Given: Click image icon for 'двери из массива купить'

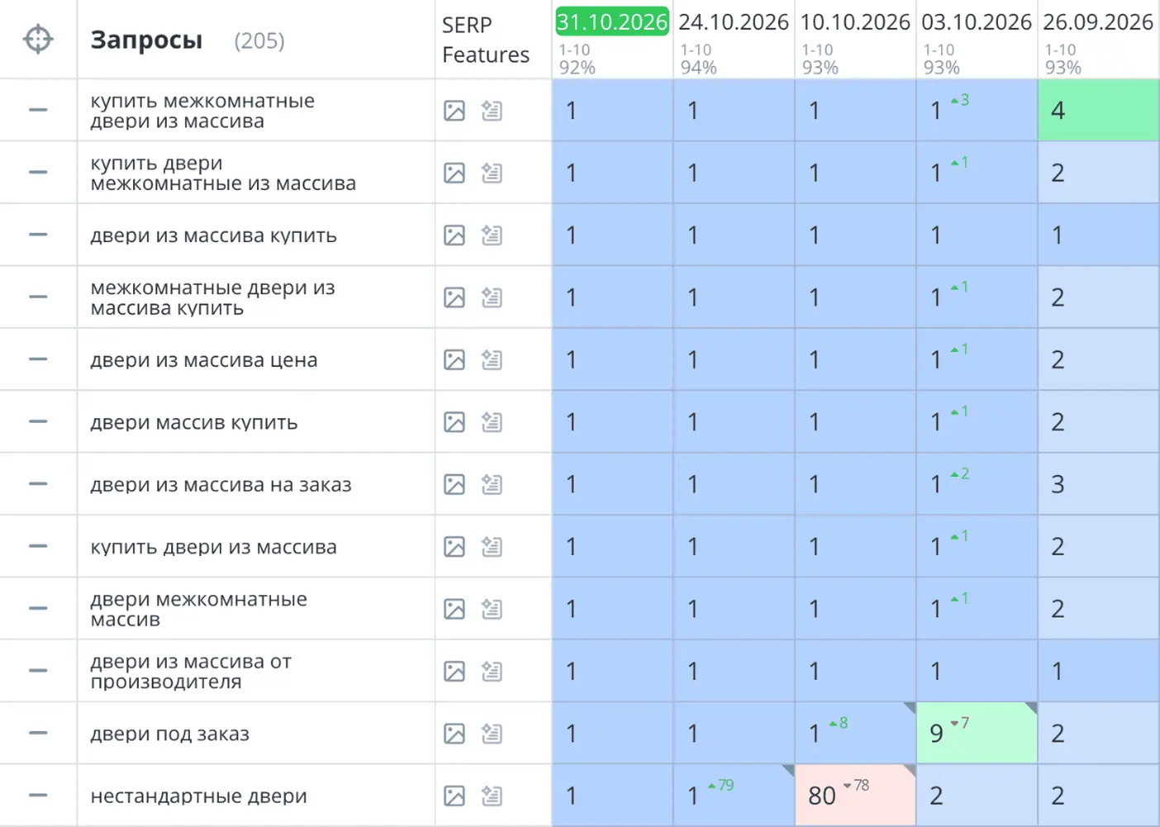Looking at the screenshot, I should coord(454,235).
